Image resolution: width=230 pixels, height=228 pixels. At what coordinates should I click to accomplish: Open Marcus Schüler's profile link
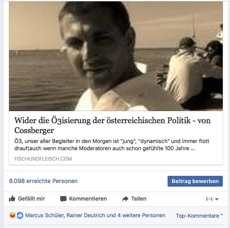[x=45, y=215]
